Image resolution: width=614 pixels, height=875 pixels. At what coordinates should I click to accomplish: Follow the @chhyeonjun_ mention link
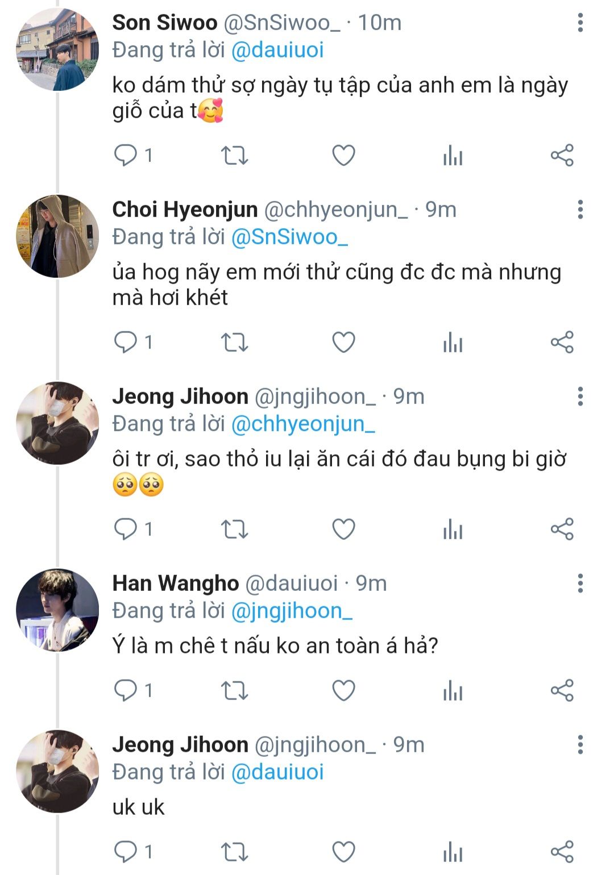tap(303, 424)
